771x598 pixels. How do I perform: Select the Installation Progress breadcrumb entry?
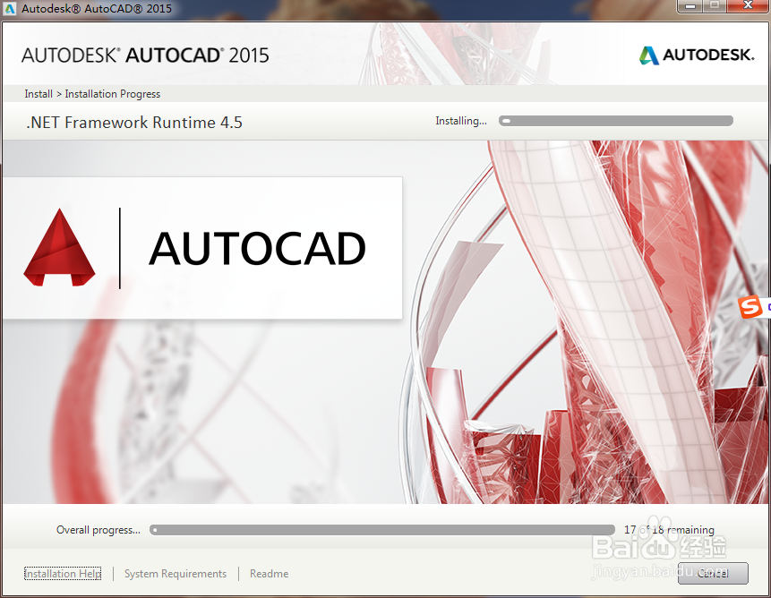(112, 93)
